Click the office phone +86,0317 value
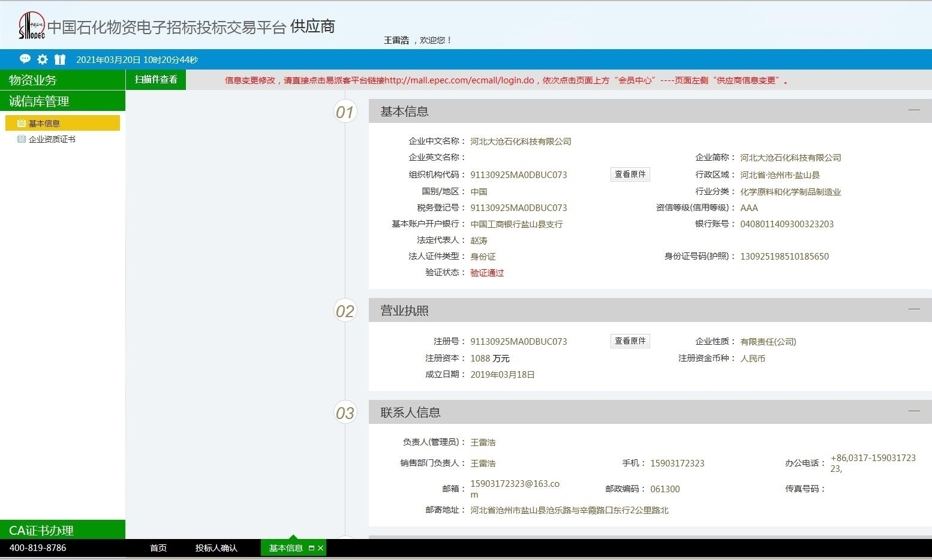The image size is (932, 560). pos(873,463)
